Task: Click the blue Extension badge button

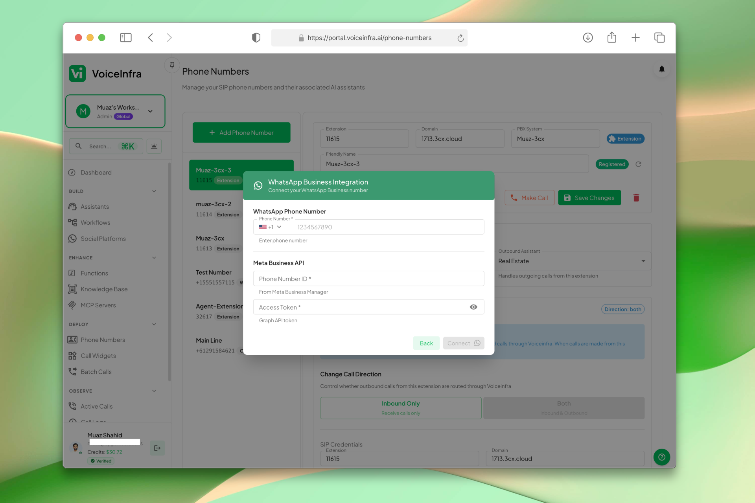Action: click(x=625, y=139)
